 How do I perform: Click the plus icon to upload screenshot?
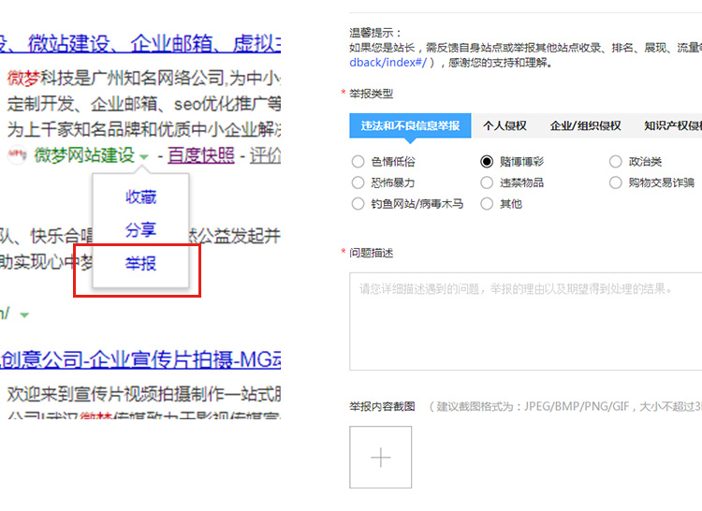pos(381,458)
